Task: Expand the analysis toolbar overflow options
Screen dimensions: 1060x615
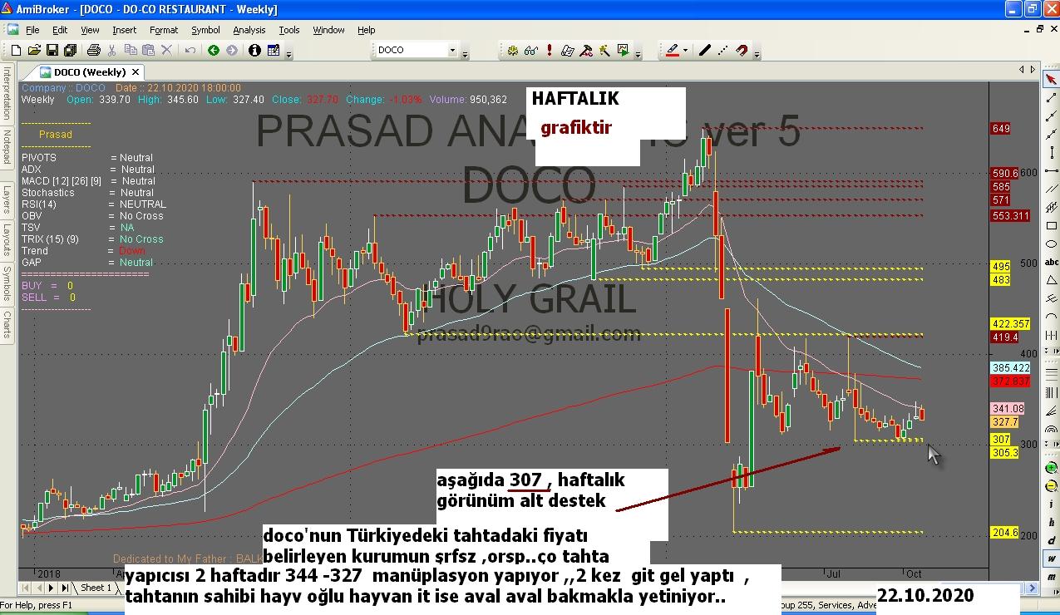Action: coord(638,53)
